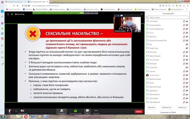Viewport: 190px width, 119px height.
Task: Expand the Zoom Group Chat panel chevron
Action: pyautogui.click(x=146, y=112)
